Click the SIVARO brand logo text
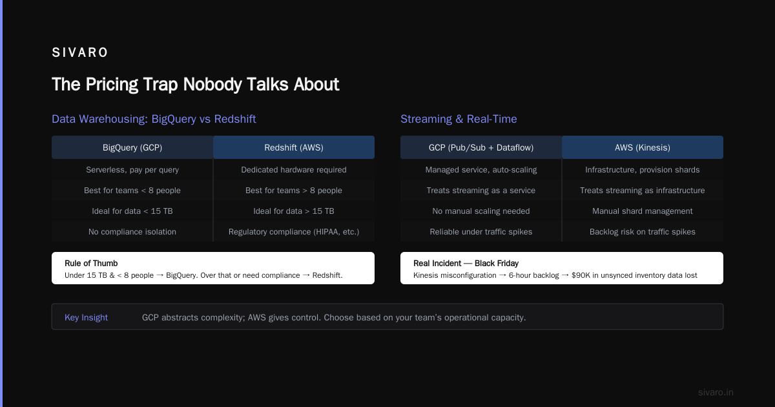 point(80,53)
